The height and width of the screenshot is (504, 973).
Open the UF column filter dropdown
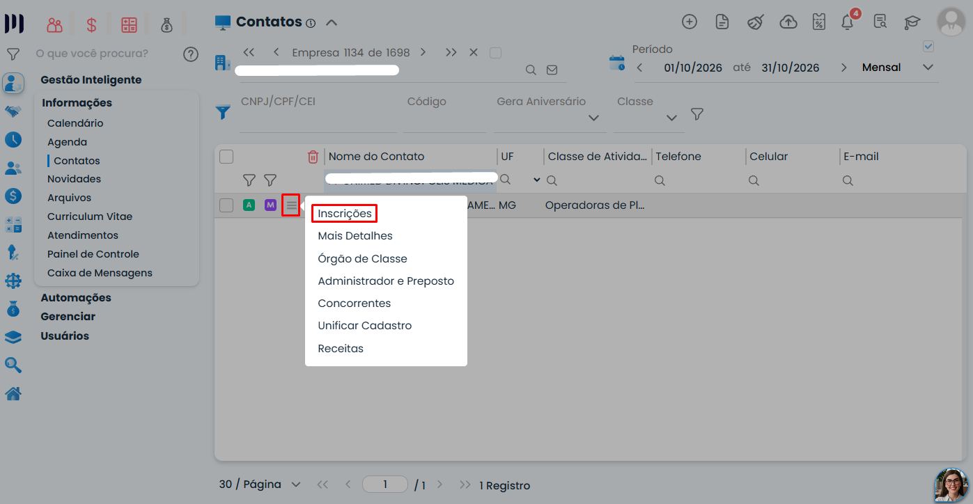[x=537, y=180]
